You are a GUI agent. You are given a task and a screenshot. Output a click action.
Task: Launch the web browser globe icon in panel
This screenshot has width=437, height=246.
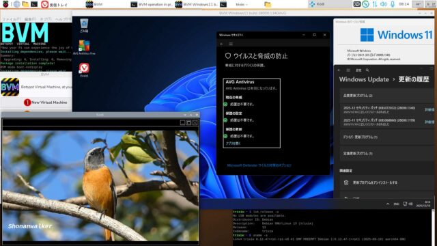point(16,4)
